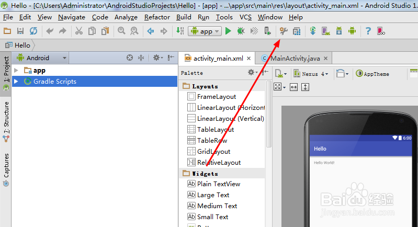This screenshot has width=418, height=227.
Task: Open the Navigate menu
Action: (72, 17)
